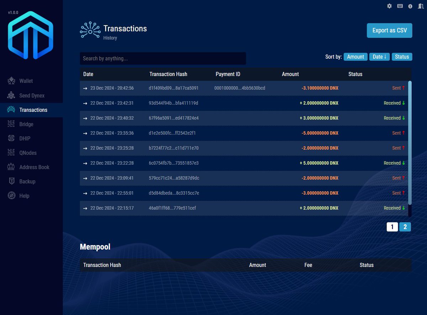Open QNodes from the sidebar

coord(28,153)
